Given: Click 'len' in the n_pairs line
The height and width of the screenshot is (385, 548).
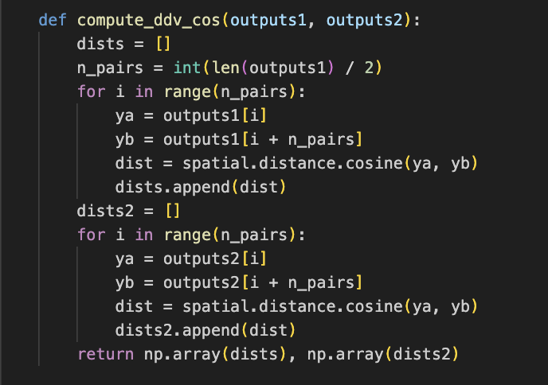Looking at the screenshot, I should 225,68.
